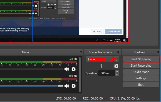Pop out the Scene Transitions dock panel
Image resolution: width=161 pixels, height=102 pixels.
click(x=118, y=52)
